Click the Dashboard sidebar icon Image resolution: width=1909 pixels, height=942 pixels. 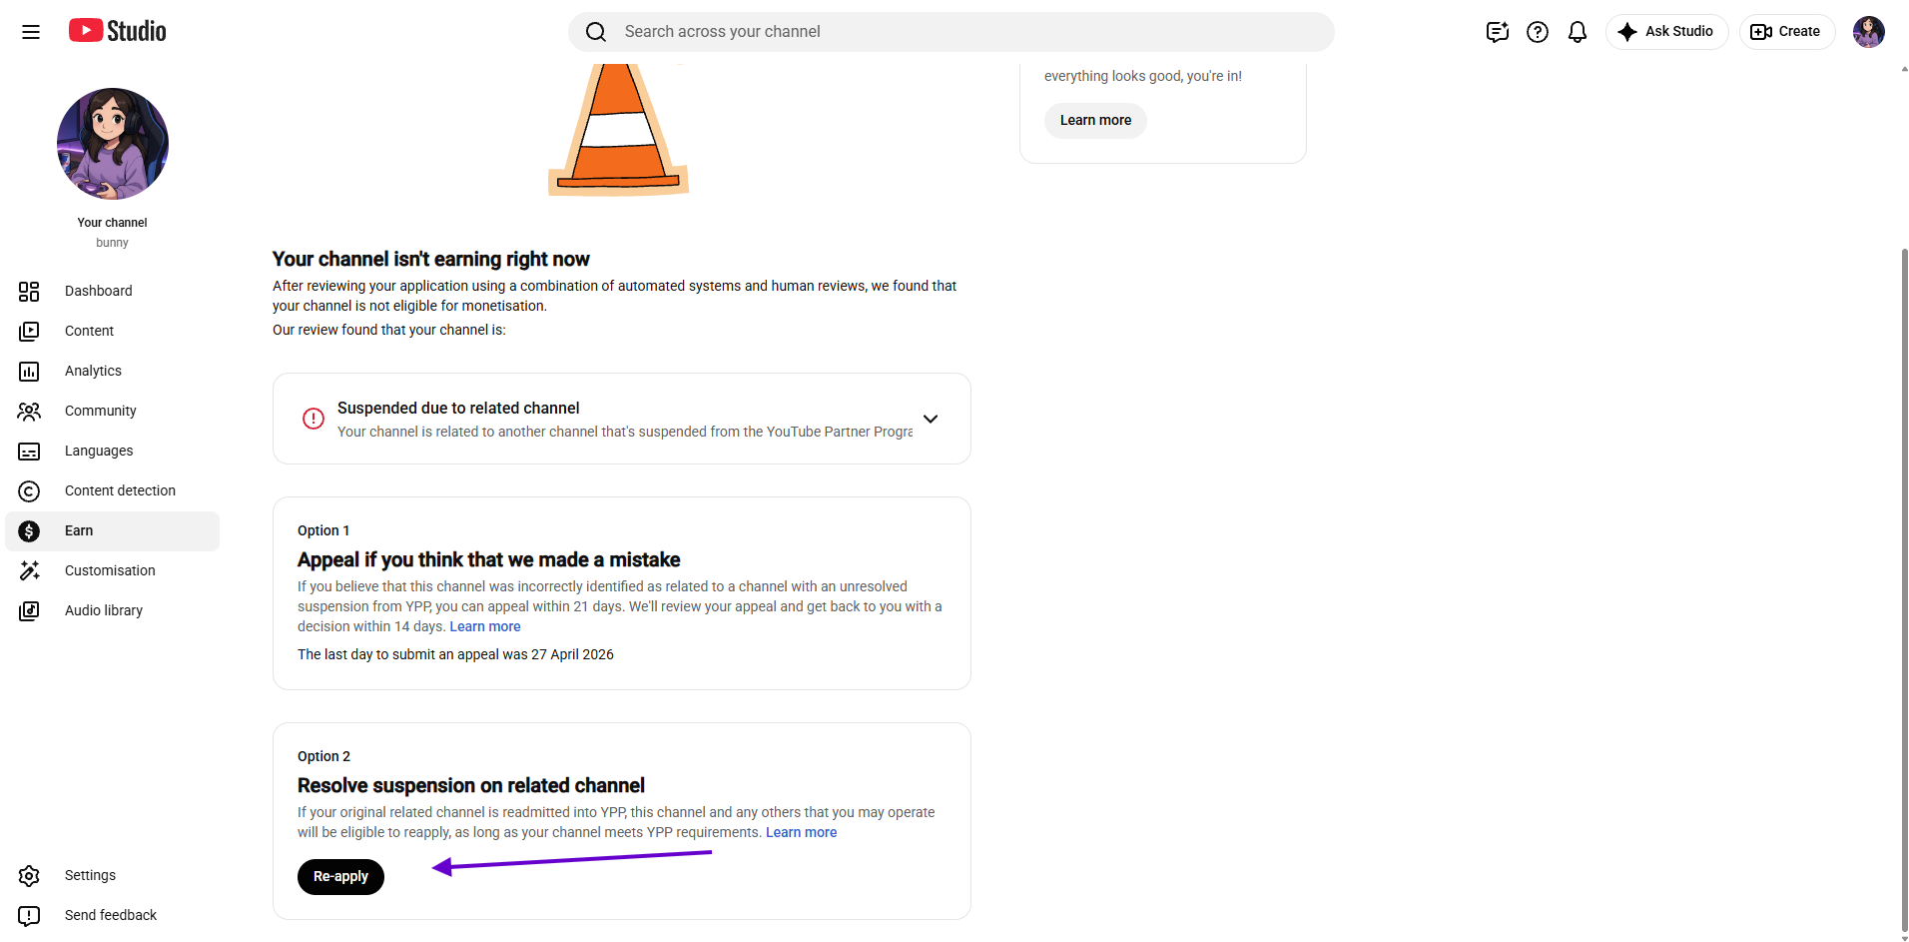click(x=29, y=291)
